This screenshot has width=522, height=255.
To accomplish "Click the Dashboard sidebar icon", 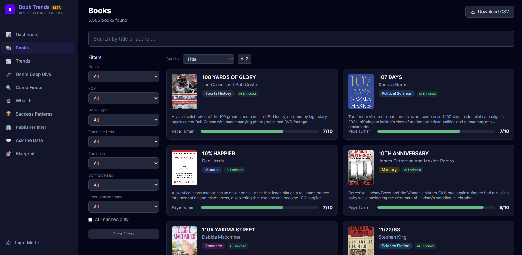I will (x=9, y=35).
